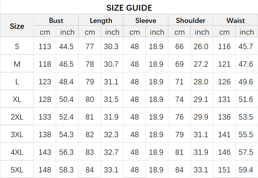Click the 3XL size row label
The height and width of the screenshot is (178, 258).
click(x=17, y=135)
